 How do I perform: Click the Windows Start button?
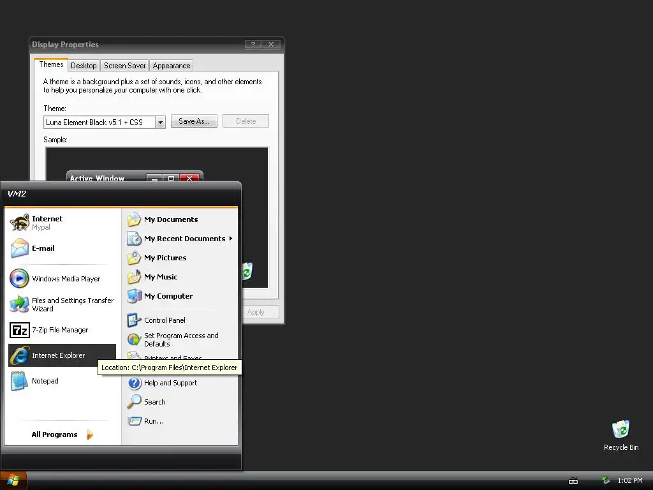point(13,480)
